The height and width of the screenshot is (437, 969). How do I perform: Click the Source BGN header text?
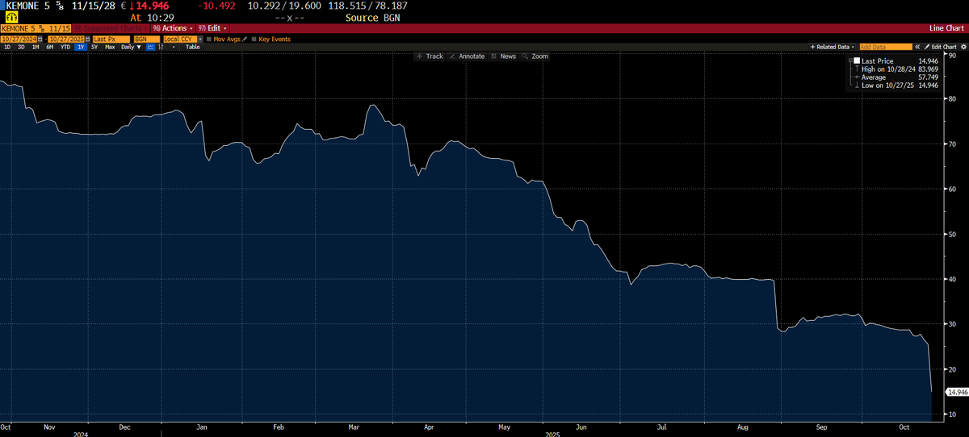click(x=372, y=17)
